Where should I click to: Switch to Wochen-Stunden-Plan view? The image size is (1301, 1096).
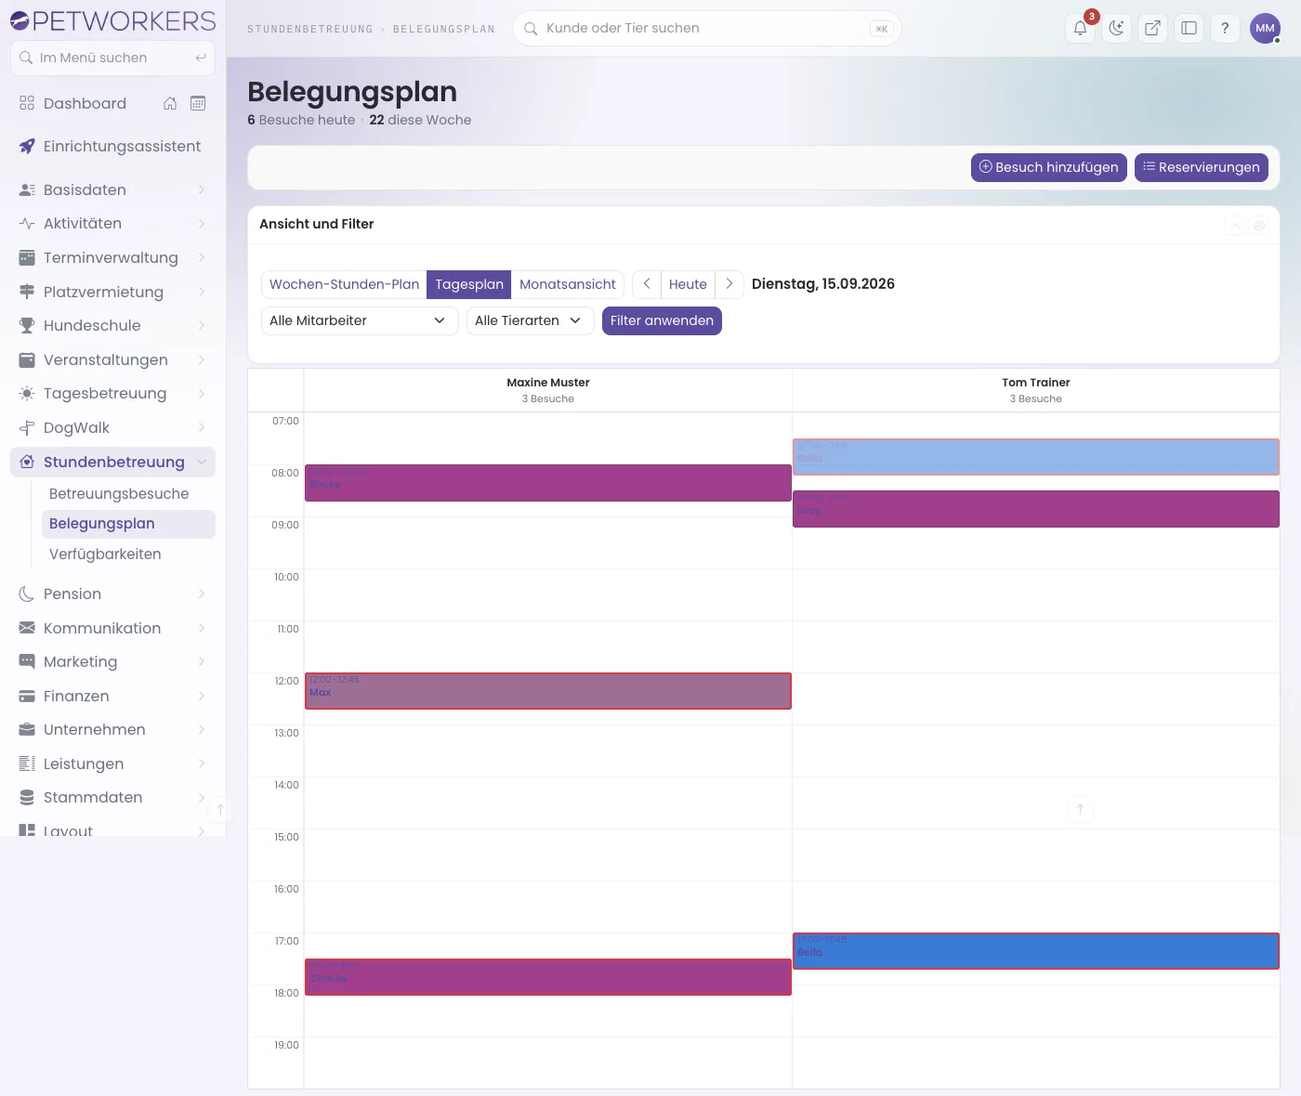pos(344,284)
